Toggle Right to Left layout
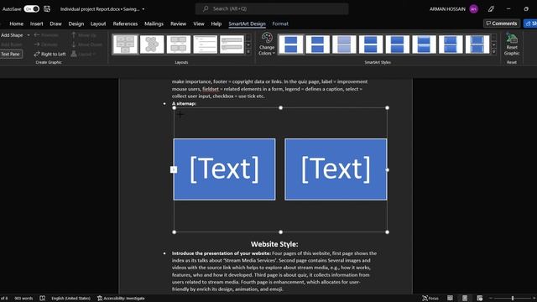Screen dimensions: 537x302 pos(50,54)
